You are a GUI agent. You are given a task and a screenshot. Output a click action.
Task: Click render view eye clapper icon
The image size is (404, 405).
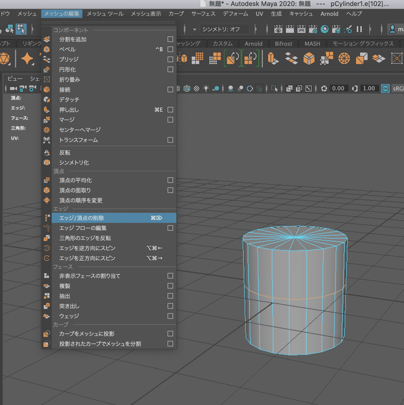coord(278,29)
